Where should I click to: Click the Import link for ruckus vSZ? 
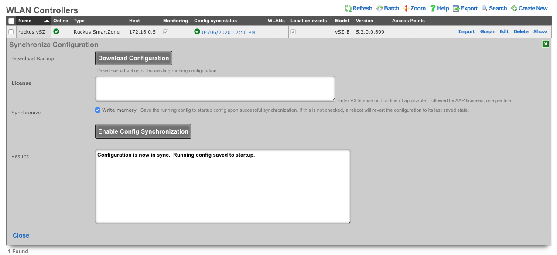[x=466, y=31]
